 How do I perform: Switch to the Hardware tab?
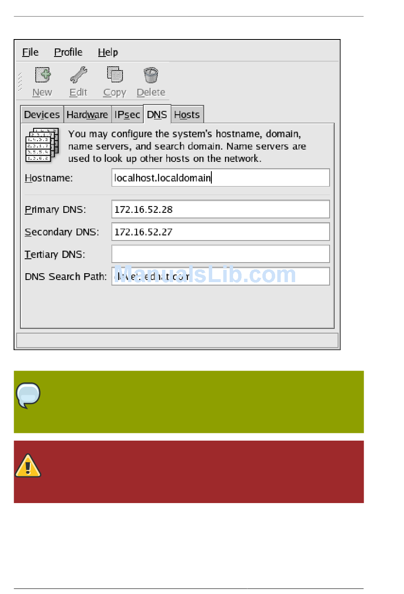[87, 115]
